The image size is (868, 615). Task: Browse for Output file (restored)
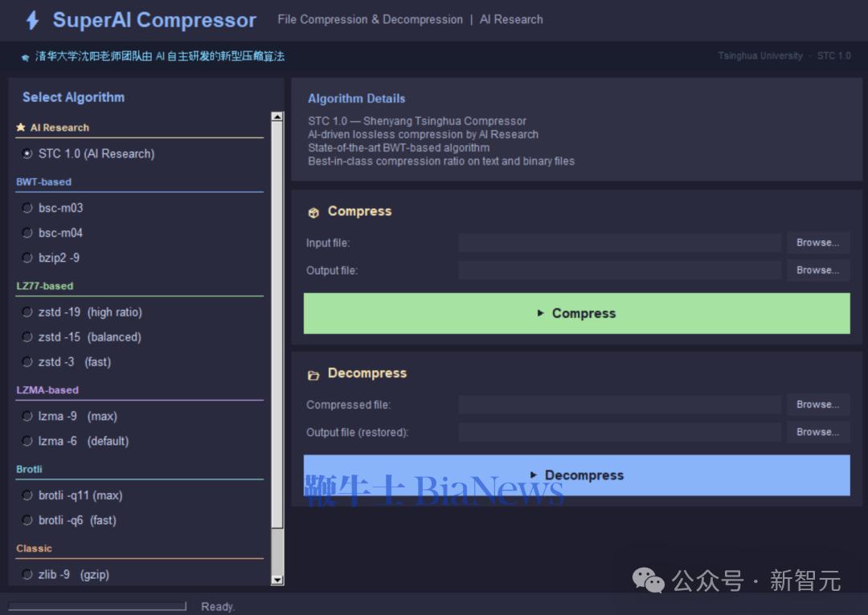click(818, 433)
